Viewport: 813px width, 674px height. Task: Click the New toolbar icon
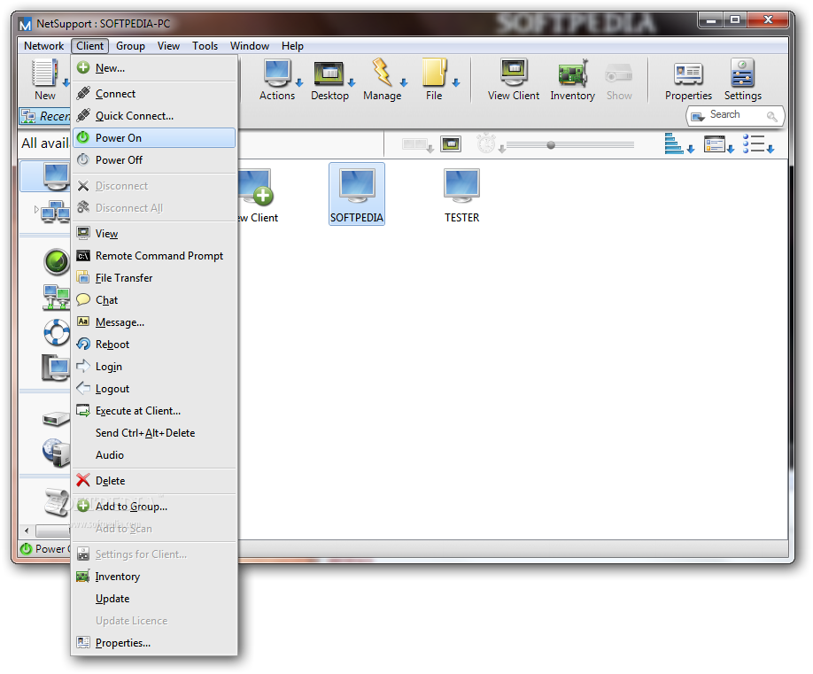(x=44, y=73)
